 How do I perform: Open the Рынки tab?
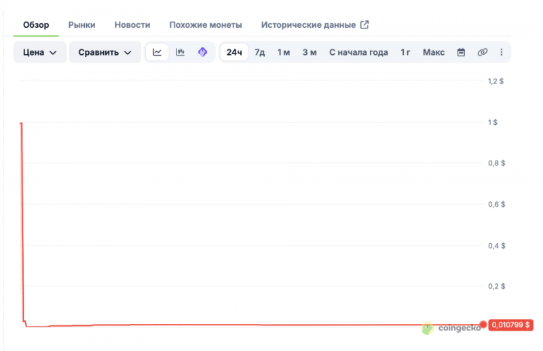[x=81, y=25]
